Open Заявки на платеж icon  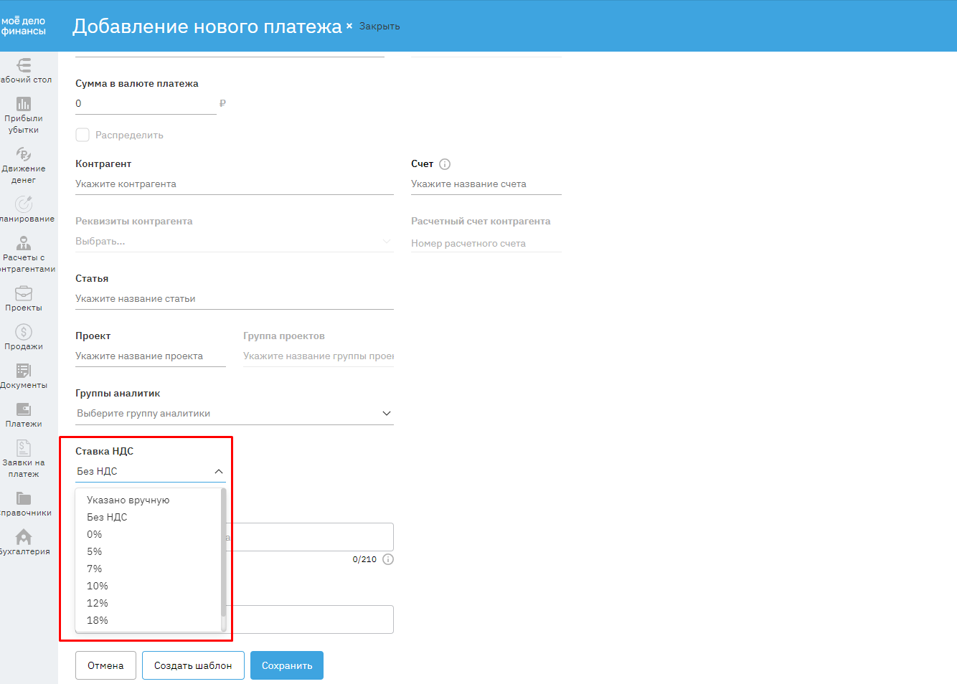24,448
